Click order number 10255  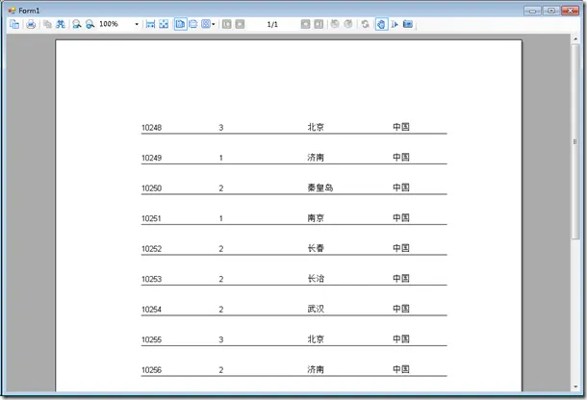[152, 339]
